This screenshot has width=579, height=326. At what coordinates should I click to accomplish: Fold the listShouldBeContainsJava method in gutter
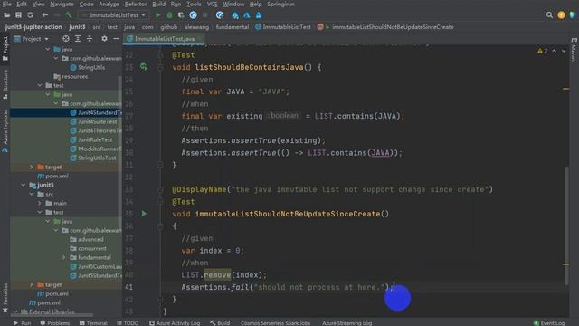[160, 67]
